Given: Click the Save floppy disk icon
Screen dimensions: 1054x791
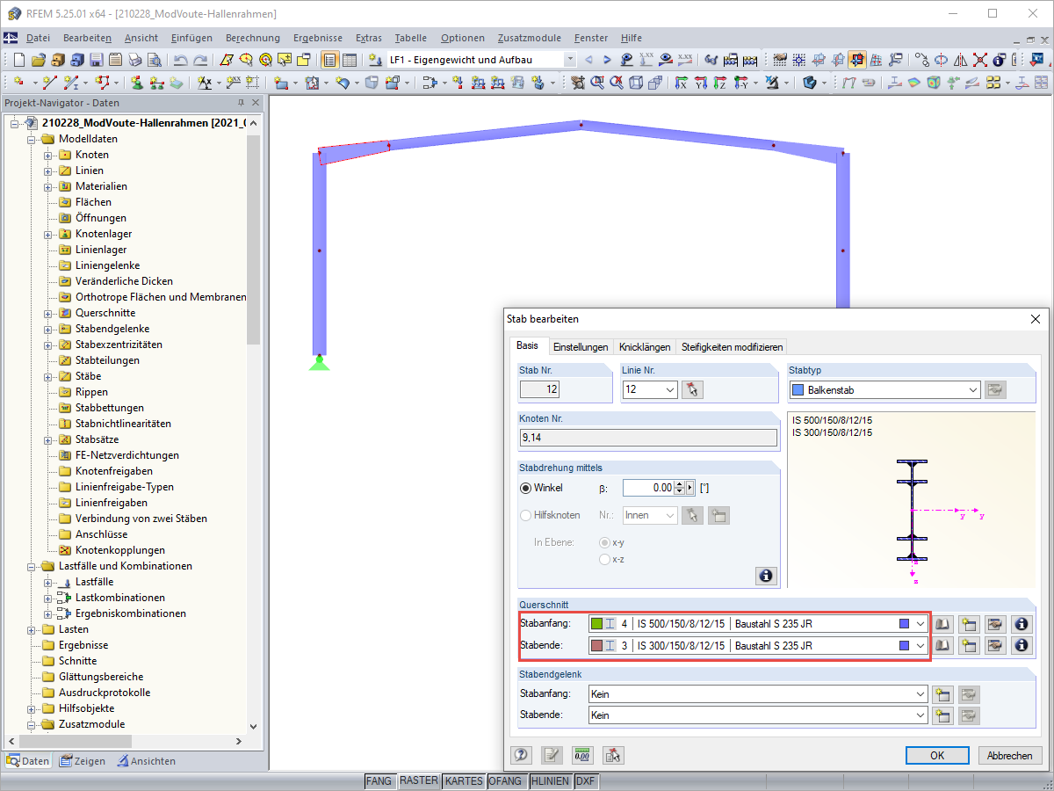Looking at the screenshot, I should tap(96, 60).
